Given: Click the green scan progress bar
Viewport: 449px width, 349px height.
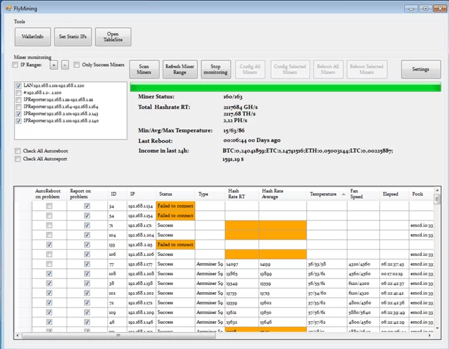Looking at the screenshot, I should (x=285, y=87).
